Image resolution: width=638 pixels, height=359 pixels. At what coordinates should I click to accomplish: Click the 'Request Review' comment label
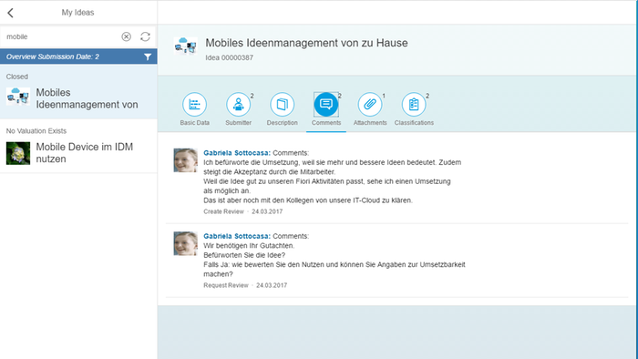[x=226, y=285]
